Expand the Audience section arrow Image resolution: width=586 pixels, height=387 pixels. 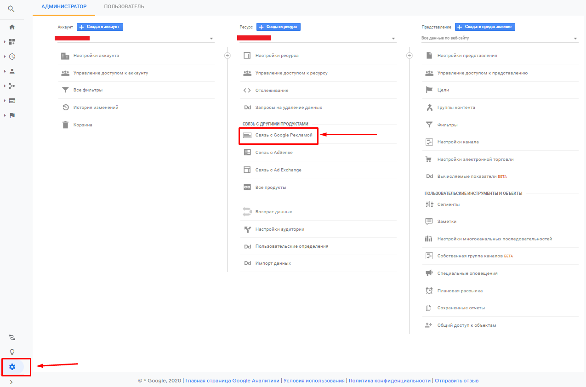(5, 71)
